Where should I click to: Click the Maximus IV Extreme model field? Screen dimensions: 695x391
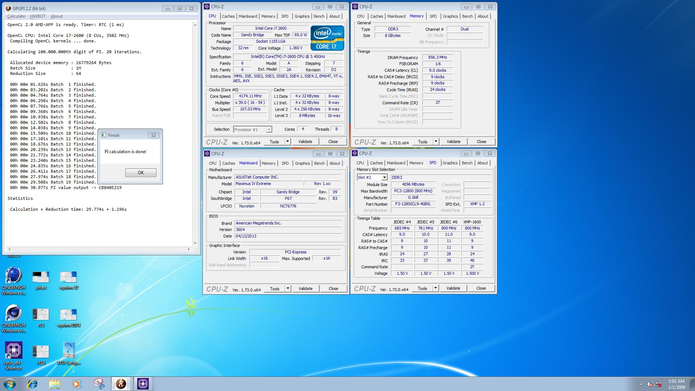pos(268,184)
